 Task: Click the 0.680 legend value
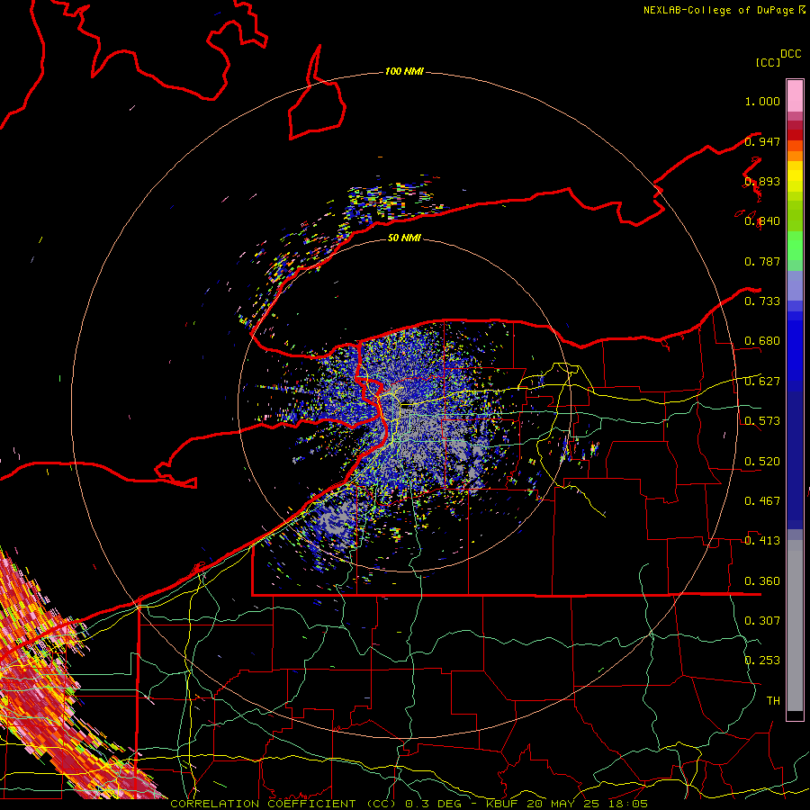click(762, 341)
